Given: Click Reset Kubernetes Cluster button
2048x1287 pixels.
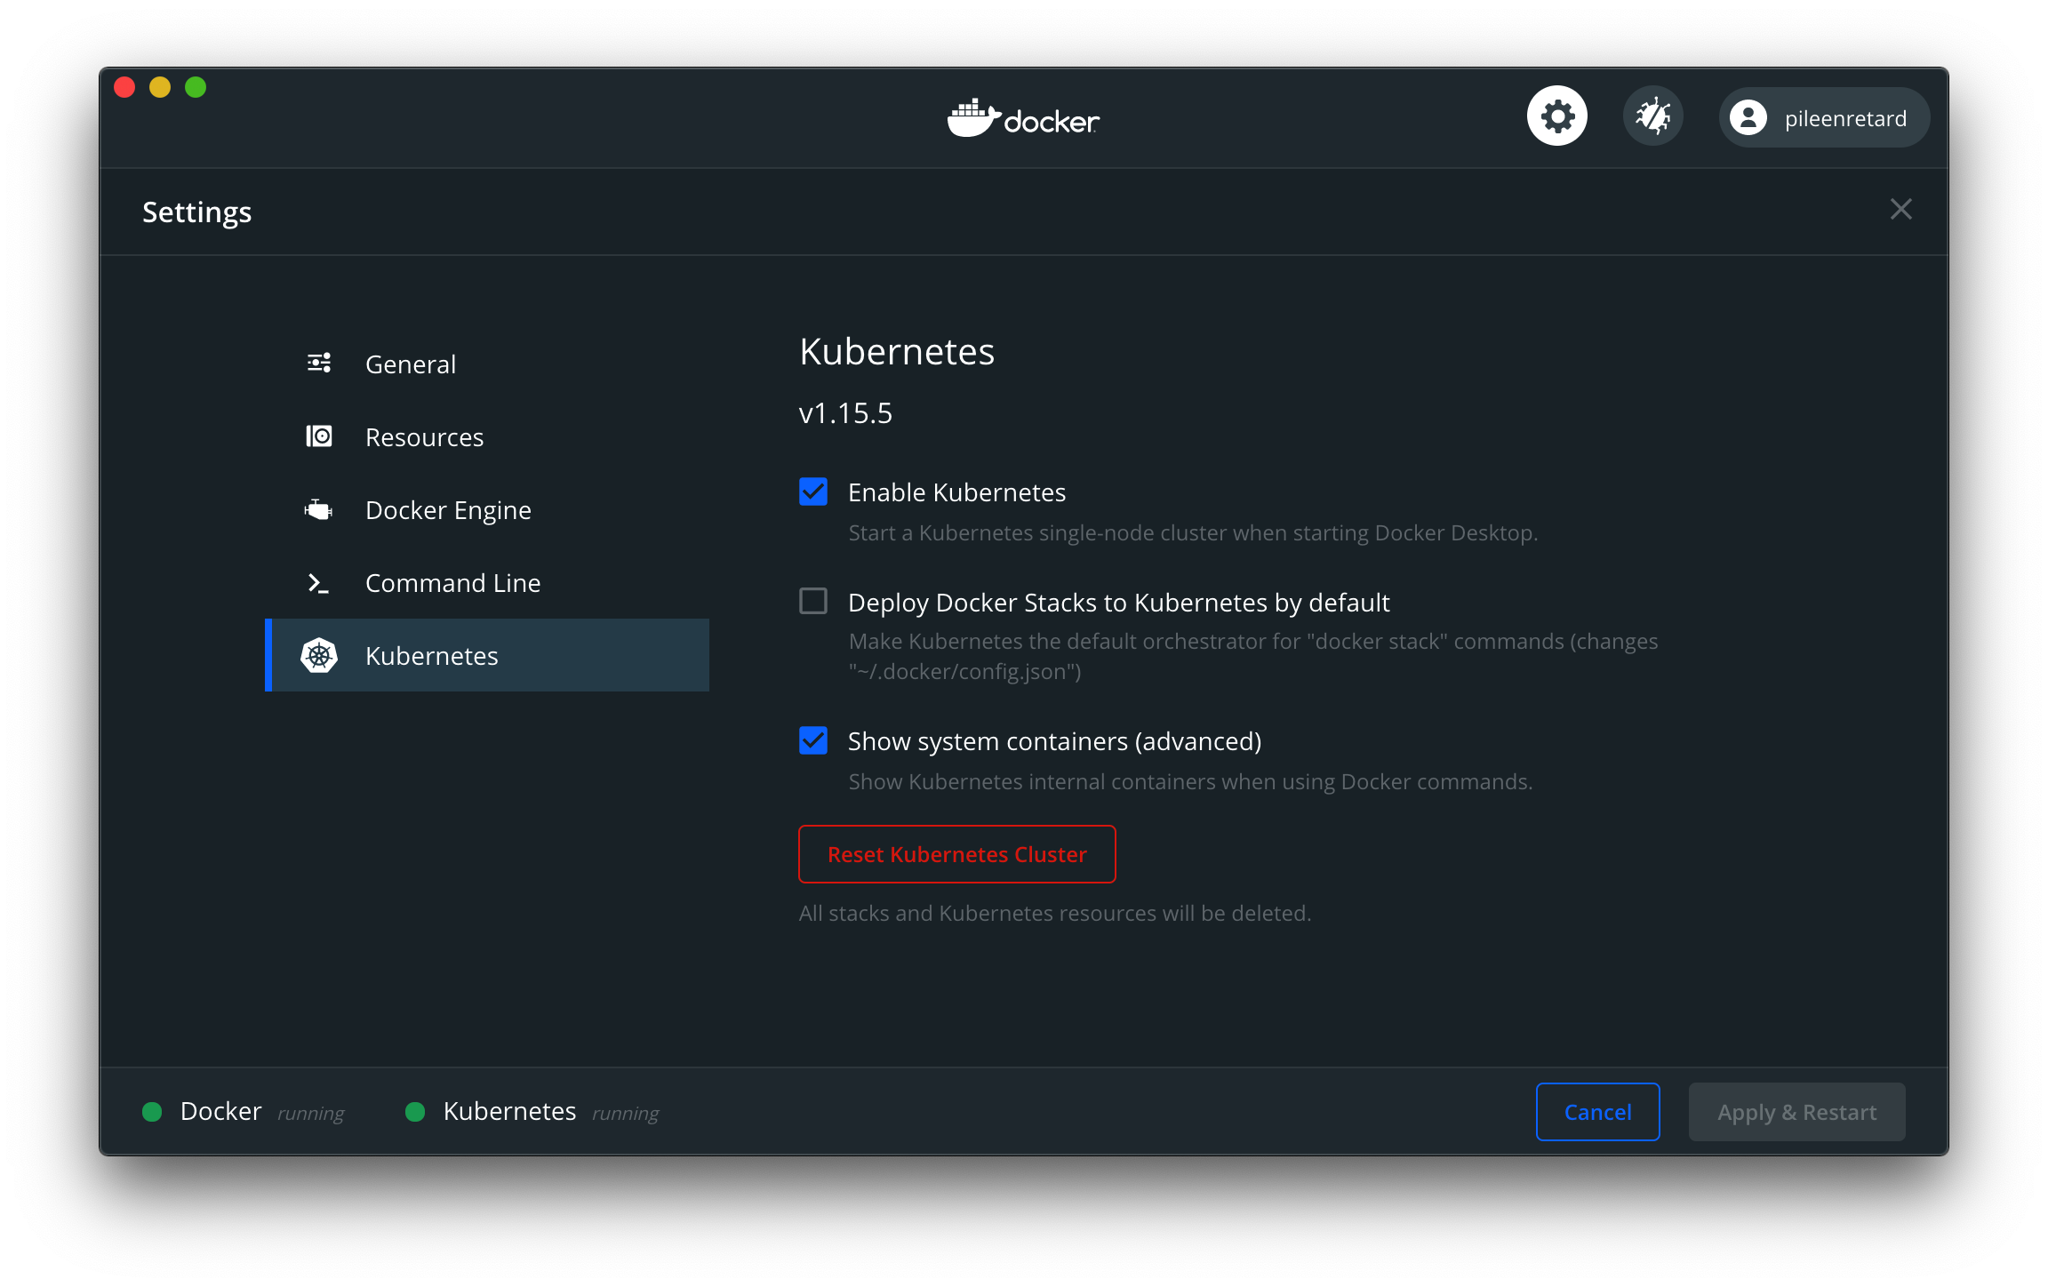Looking at the screenshot, I should point(957,854).
